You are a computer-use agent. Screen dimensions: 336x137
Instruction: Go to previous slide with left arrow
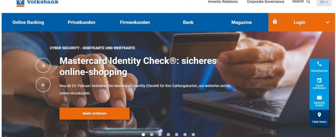pos(43,85)
